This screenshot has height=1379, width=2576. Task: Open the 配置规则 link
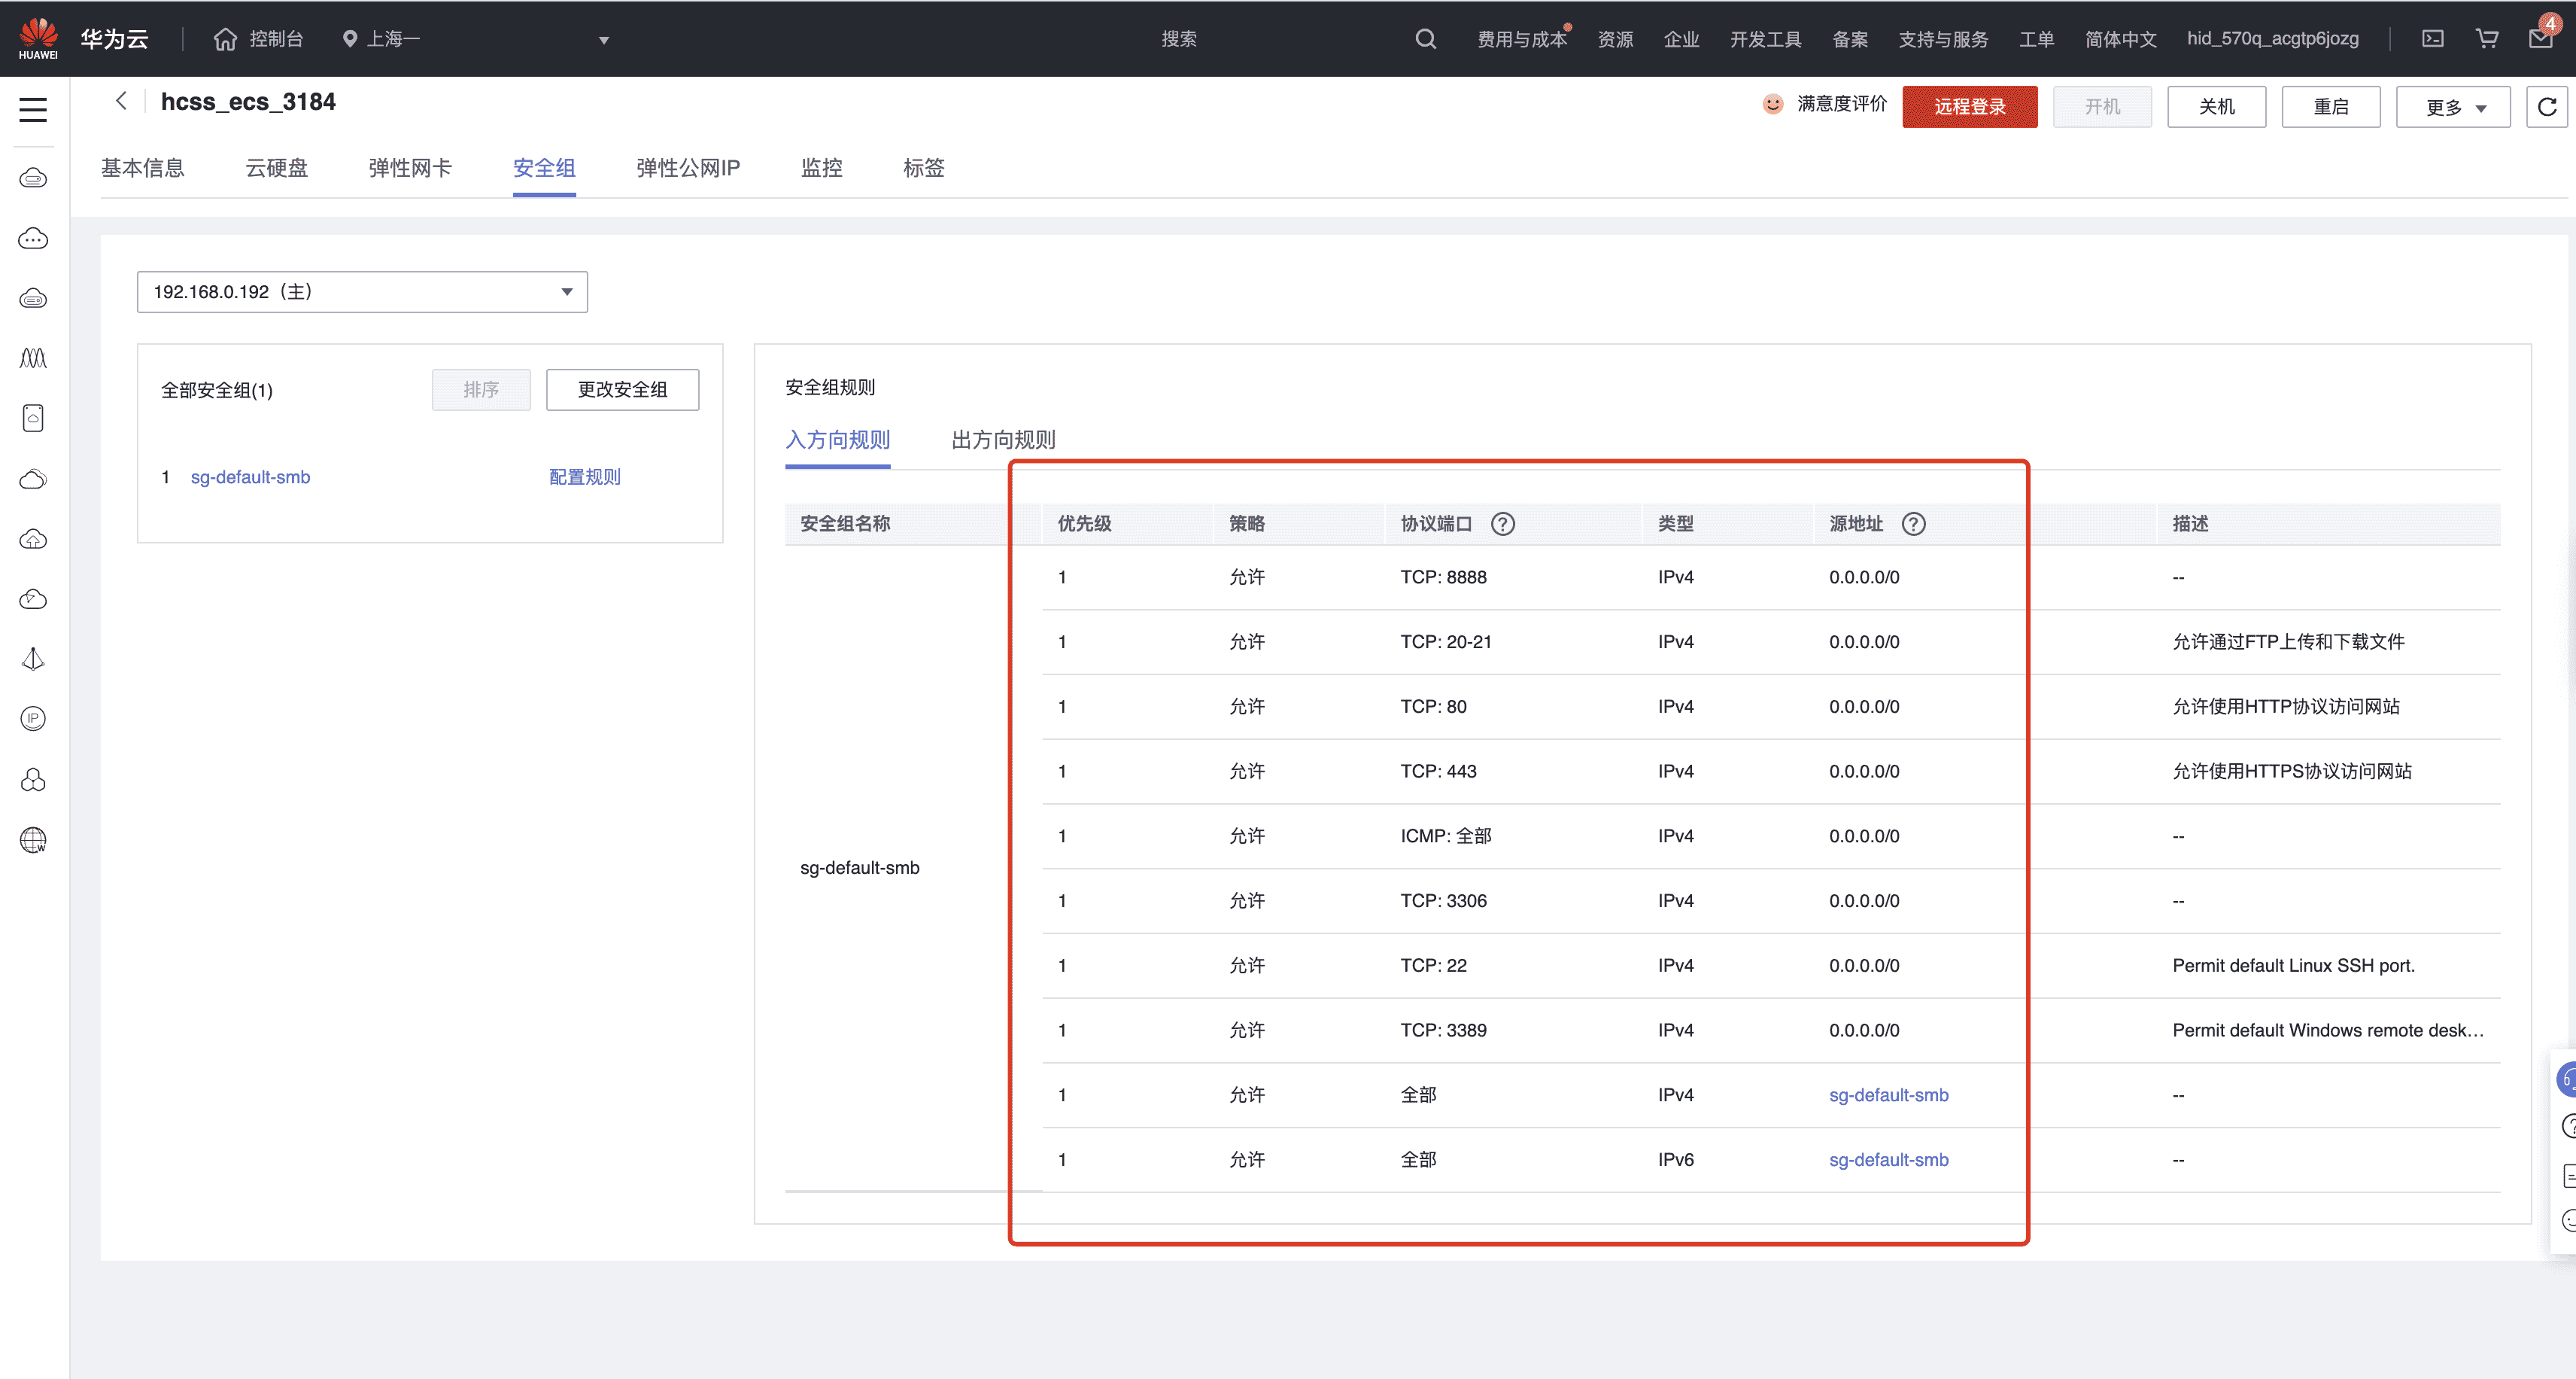(x=585, y=477)
